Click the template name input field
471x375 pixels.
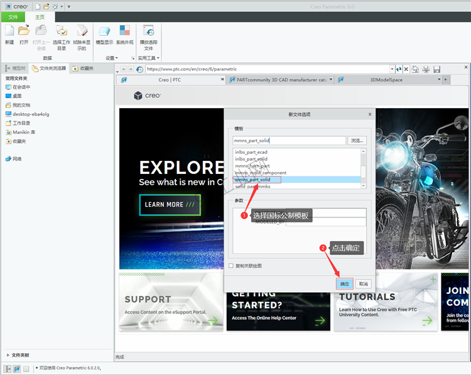pyautogui.click(x=290, y=141)
